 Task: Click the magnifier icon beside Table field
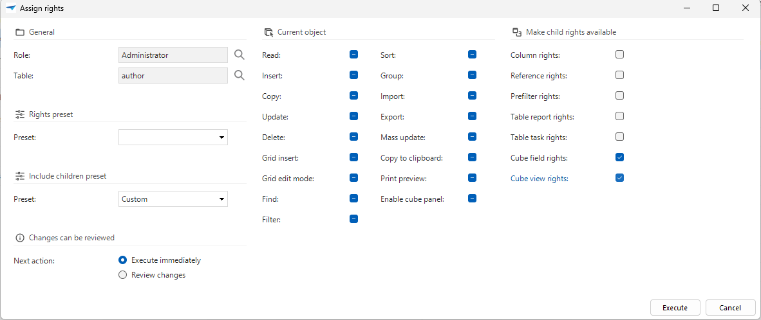click(x=239, y=76)
